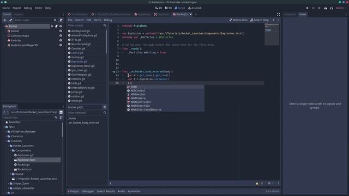Screen dimensions: 349x196
Task: Collapse the res:// root folder
Action: click(x=4, y=127)
